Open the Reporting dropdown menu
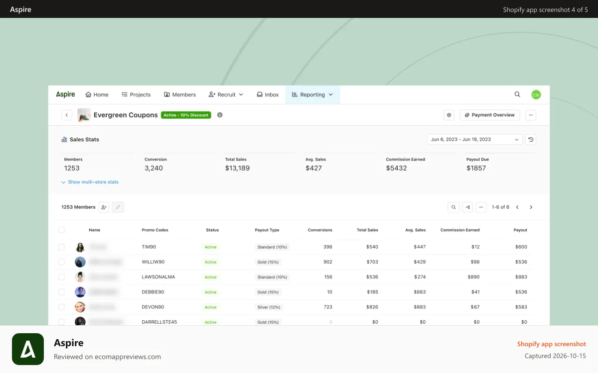This screenshot has height=373, width=598. [312, 94]
